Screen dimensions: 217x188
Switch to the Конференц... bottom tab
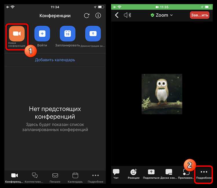[x=14, y=178]
